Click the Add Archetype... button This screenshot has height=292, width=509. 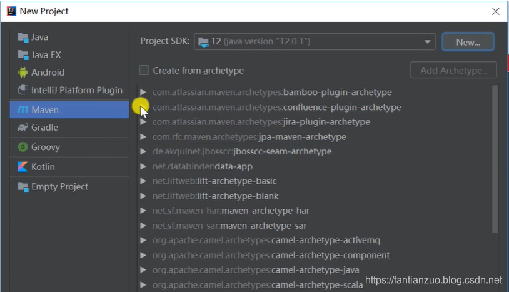pos(453,70)
